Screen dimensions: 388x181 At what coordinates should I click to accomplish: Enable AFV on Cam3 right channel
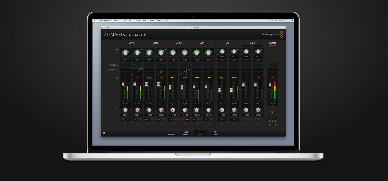tap(187, 120)
